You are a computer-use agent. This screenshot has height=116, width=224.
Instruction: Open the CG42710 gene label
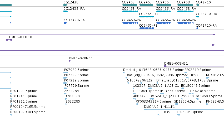coord(203,2)
